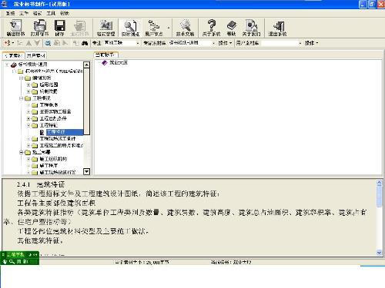
Task: Open the 帮助 menu
Action: pyautogui.click(x=65, y=13)
